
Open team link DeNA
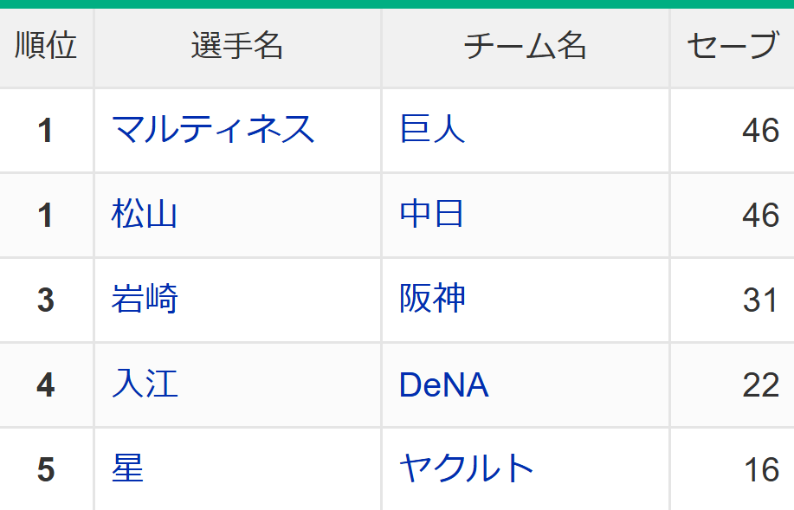pos(444,384)
